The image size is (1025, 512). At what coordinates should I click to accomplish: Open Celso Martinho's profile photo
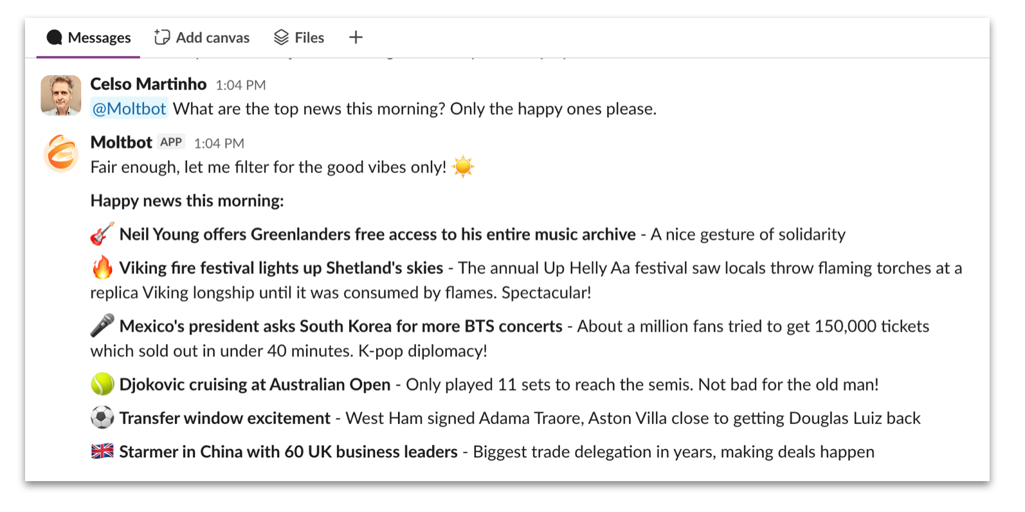(x=61, y=95)
